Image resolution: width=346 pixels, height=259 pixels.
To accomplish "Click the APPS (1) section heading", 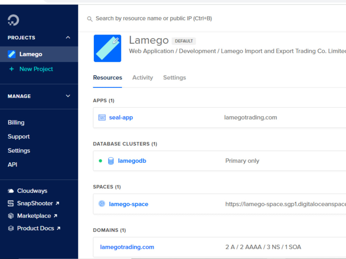I will pos(104,100).
